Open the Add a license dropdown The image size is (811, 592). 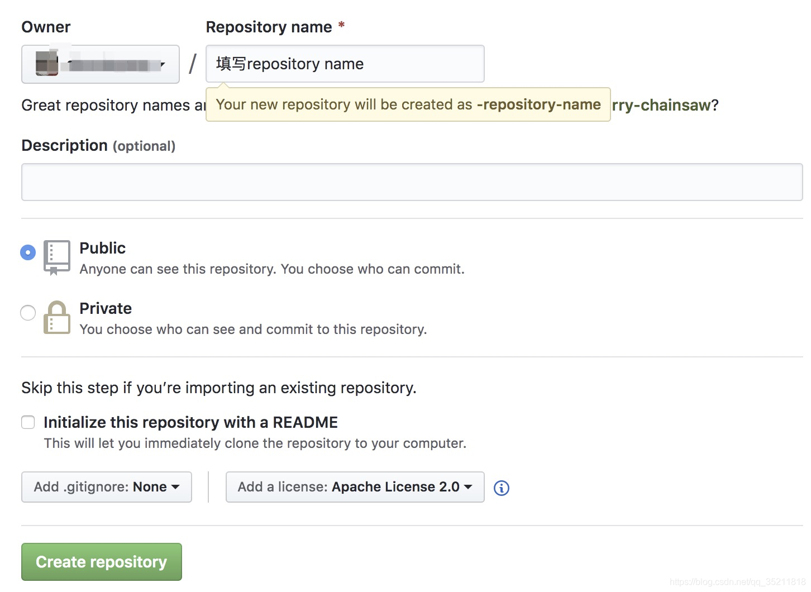pos(355,487)
